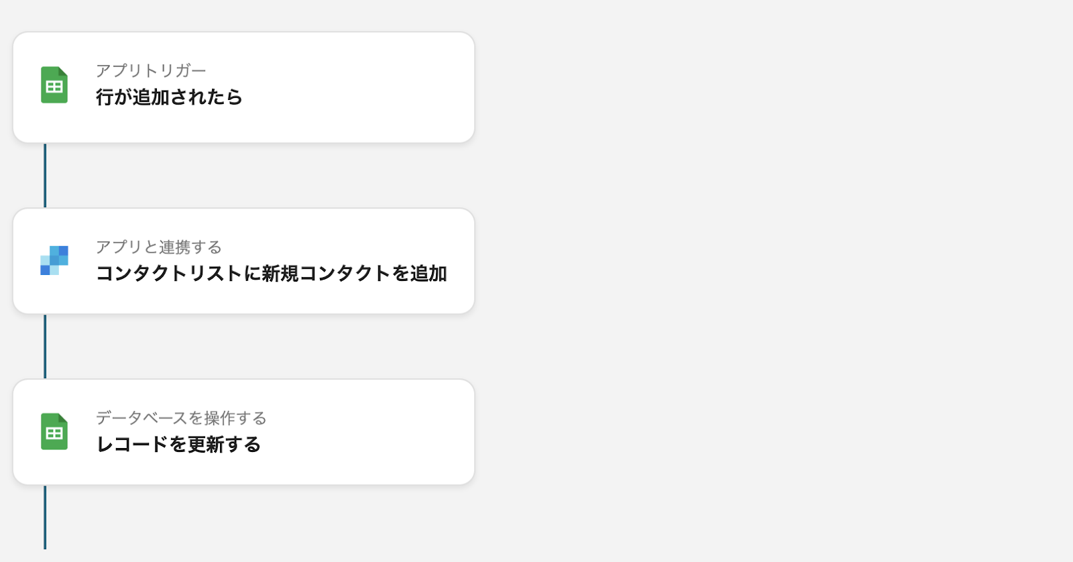Image resolution: width=1073 pixels, height=562 pixels.
Task: Click the アプリと連携する label text
Action: coord(158,247)
